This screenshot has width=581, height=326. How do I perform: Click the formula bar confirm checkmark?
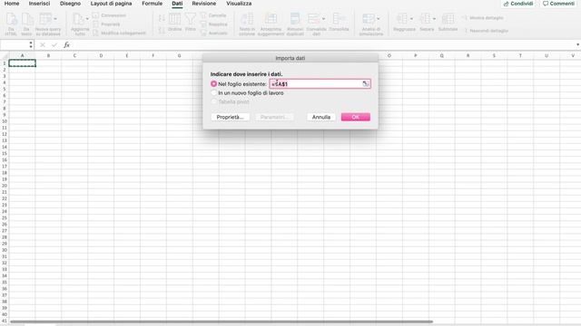tap(54, 44)
